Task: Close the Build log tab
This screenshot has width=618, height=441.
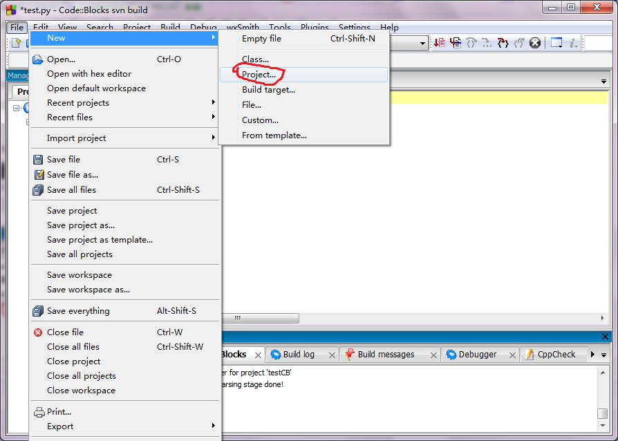Action: point(332,355)
